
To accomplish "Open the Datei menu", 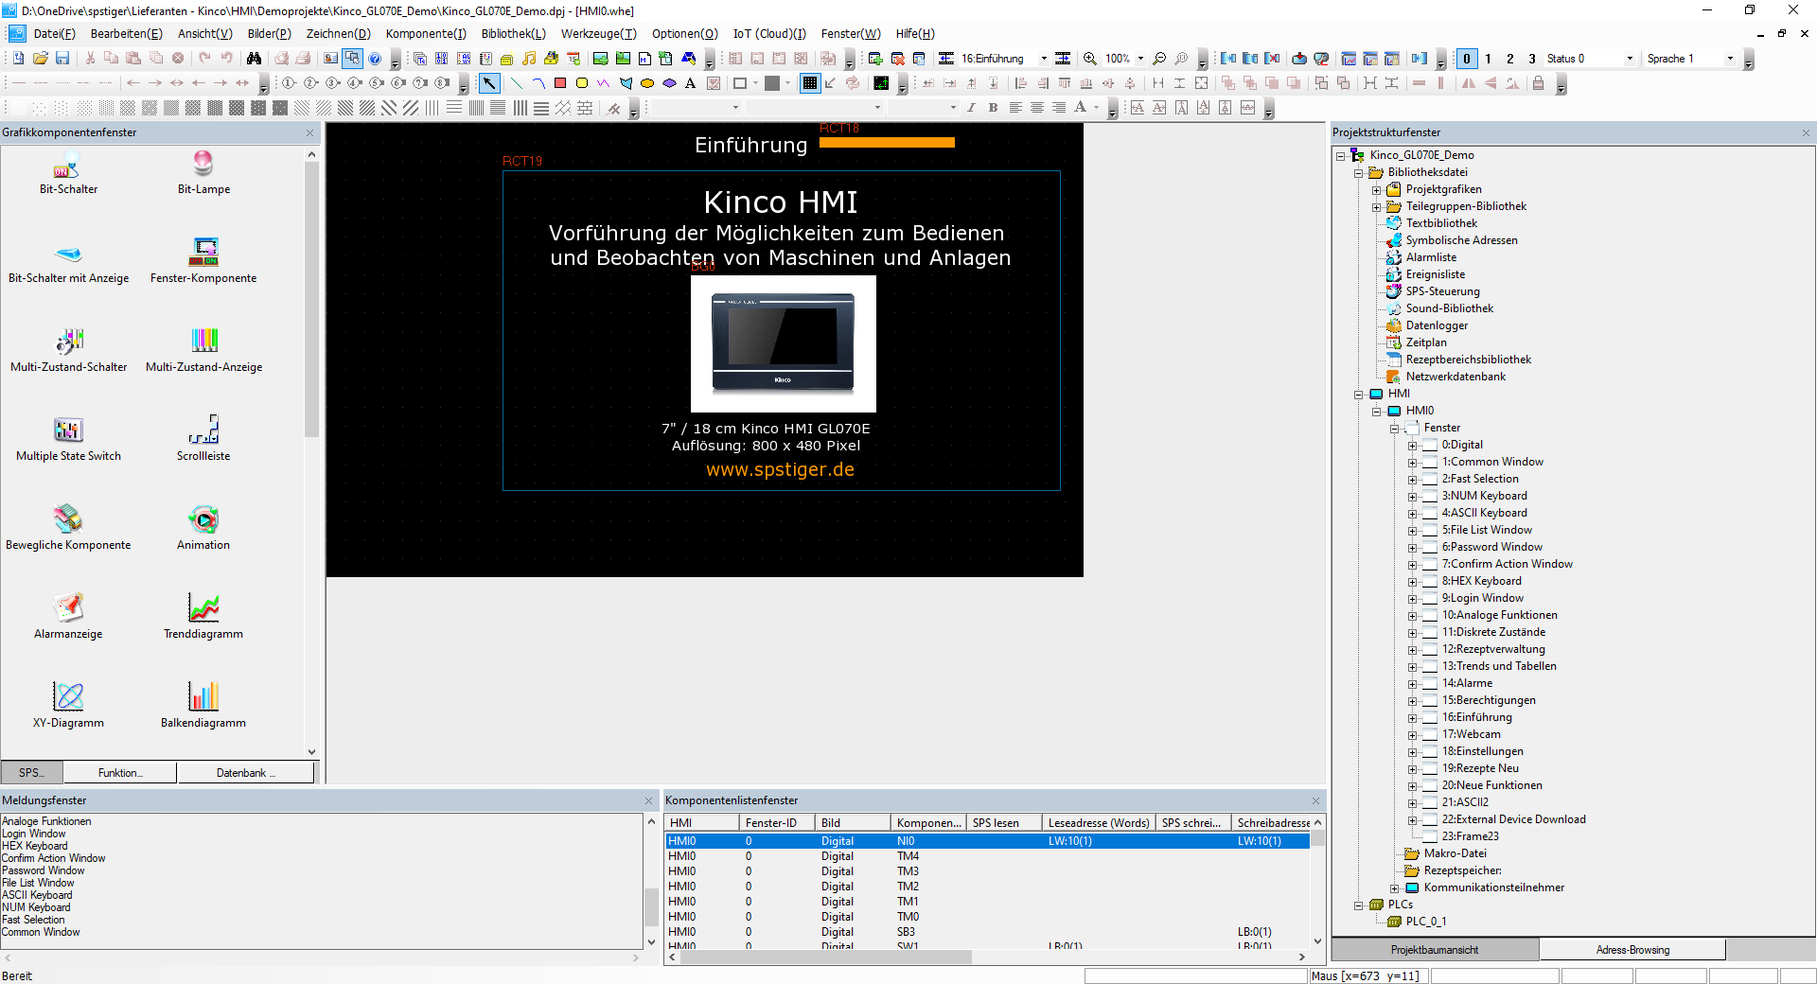I will 54,33.
